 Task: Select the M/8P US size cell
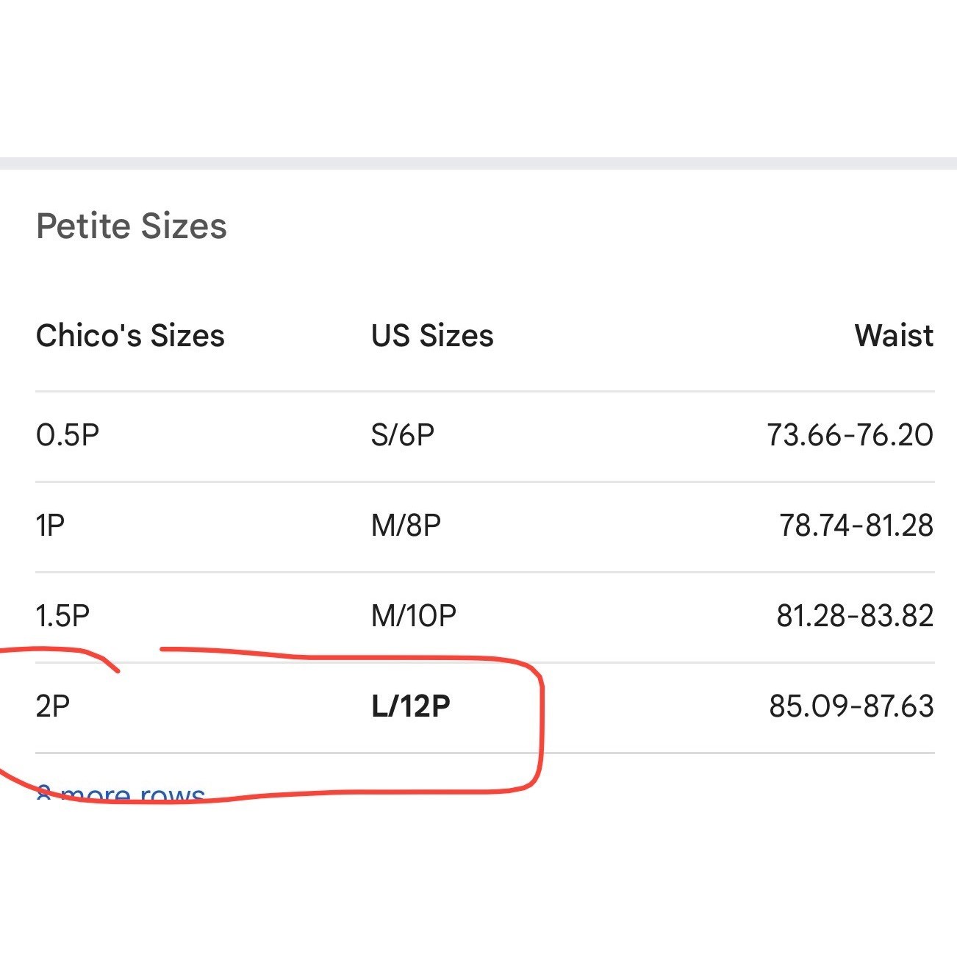pos(406,526)
